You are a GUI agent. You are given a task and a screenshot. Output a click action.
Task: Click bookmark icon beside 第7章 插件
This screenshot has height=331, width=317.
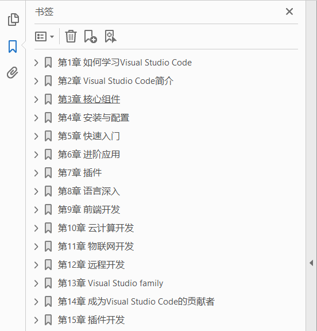[x=48, y=173]
